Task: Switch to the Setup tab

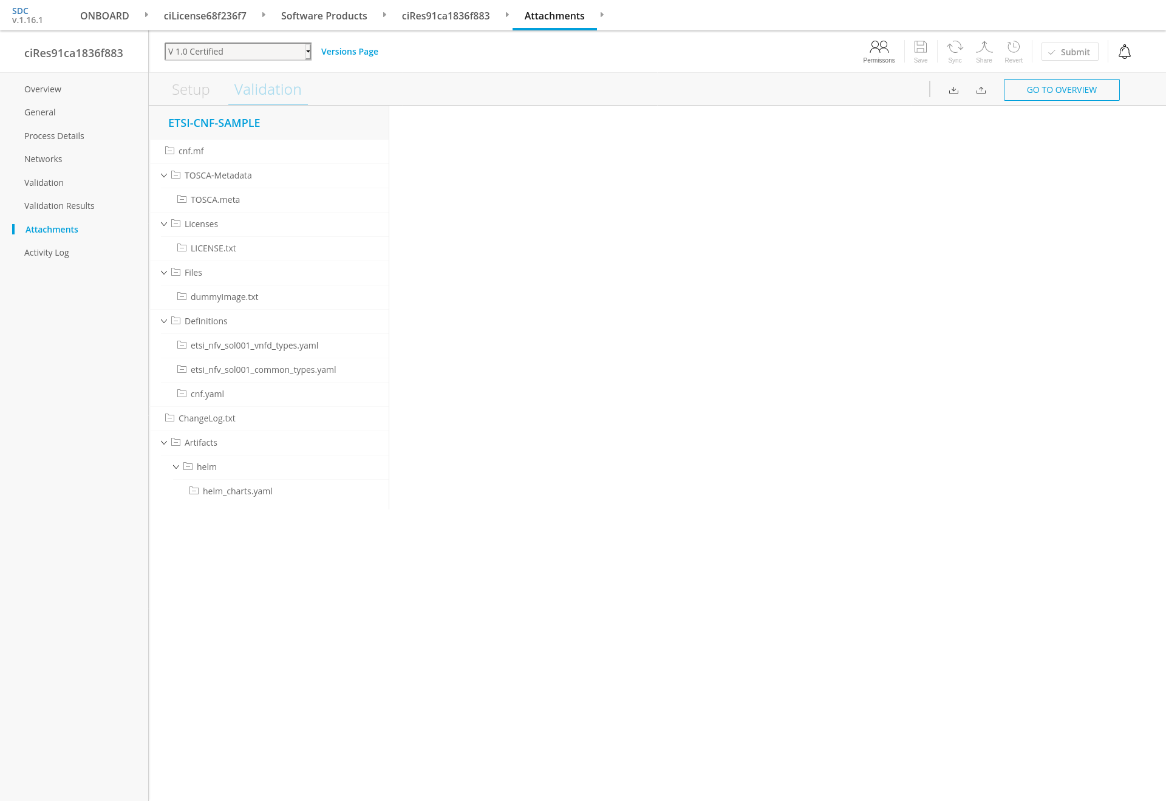Action: [191, 90]
